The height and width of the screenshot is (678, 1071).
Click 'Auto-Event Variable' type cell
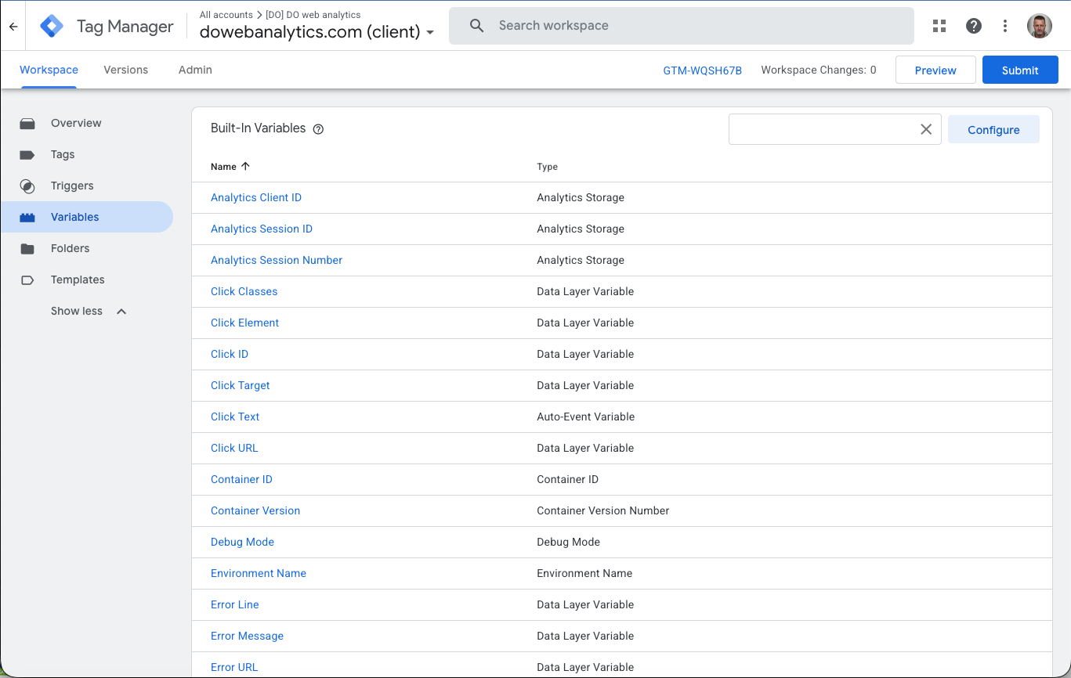click(586, 417)
